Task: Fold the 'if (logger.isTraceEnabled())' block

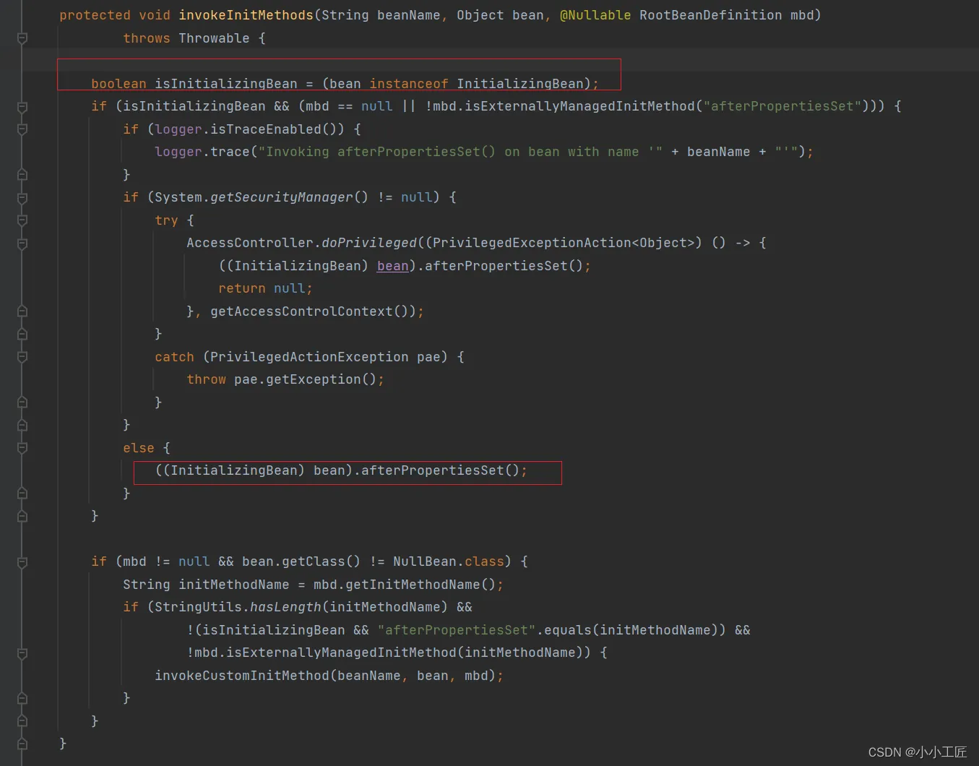Action: point(22,129)
